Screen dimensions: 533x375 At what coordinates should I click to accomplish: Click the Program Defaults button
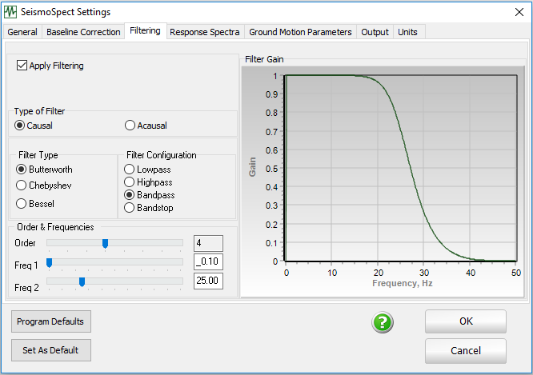(50, 321)
